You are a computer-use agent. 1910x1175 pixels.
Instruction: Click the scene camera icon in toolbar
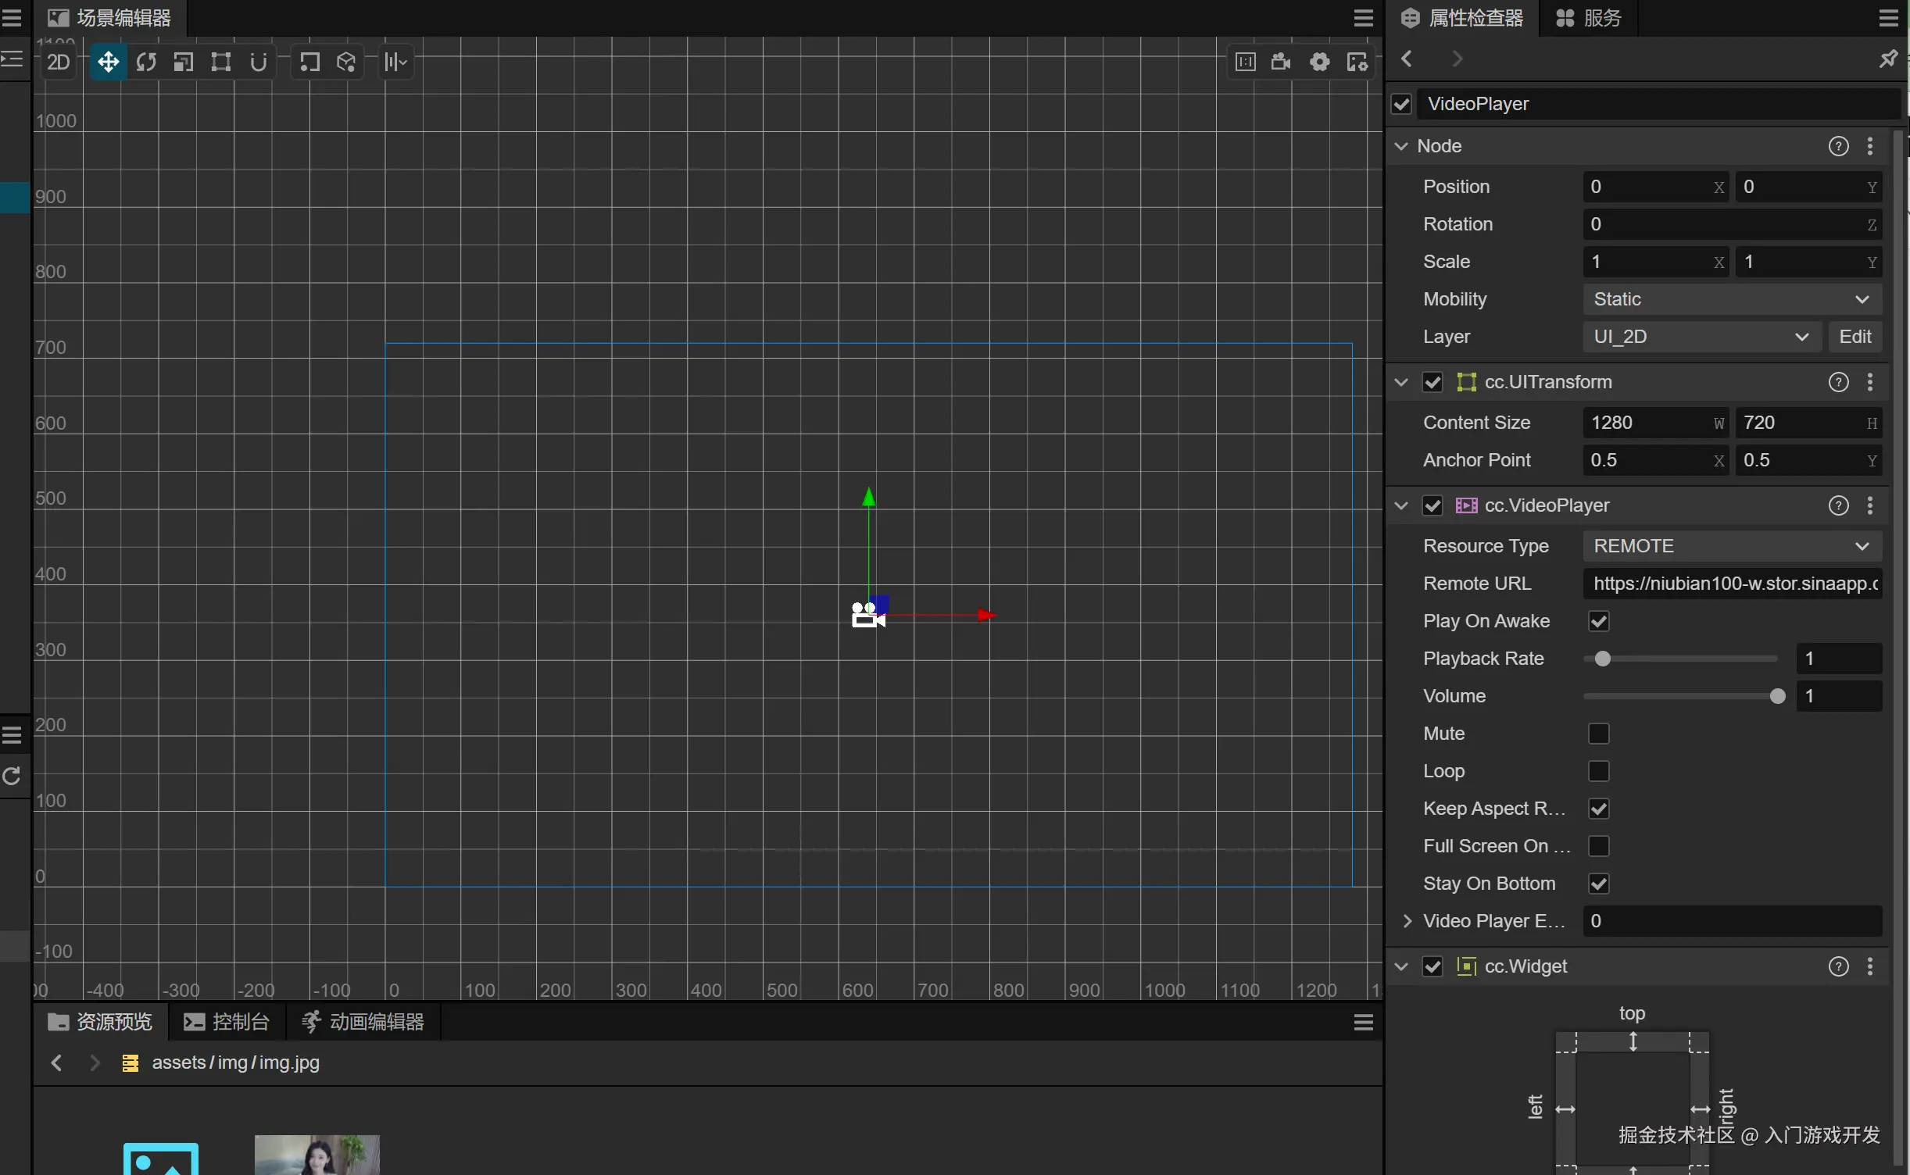[x=1281, y=62]
